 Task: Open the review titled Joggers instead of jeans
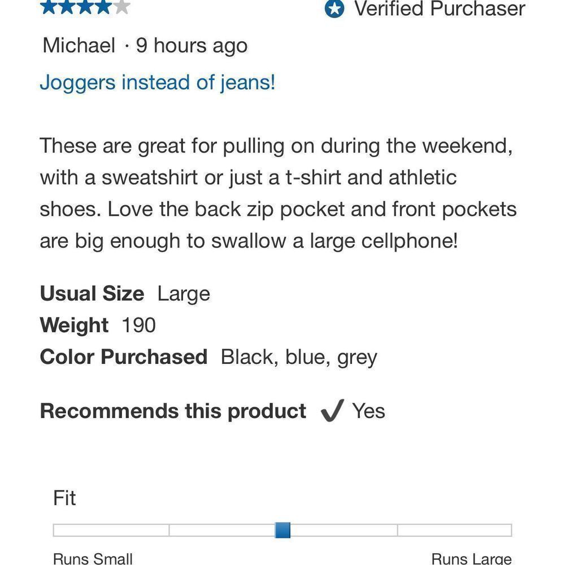pos(157,81)
